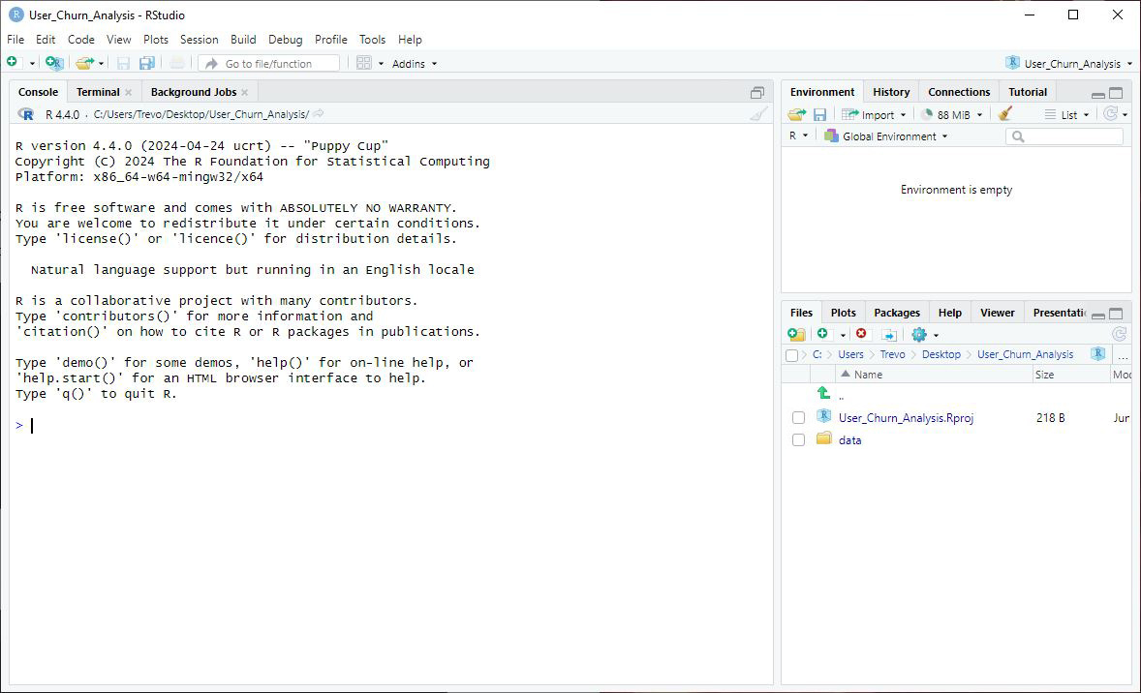
Task: Open the Edit menu
Action: (46, 40)
